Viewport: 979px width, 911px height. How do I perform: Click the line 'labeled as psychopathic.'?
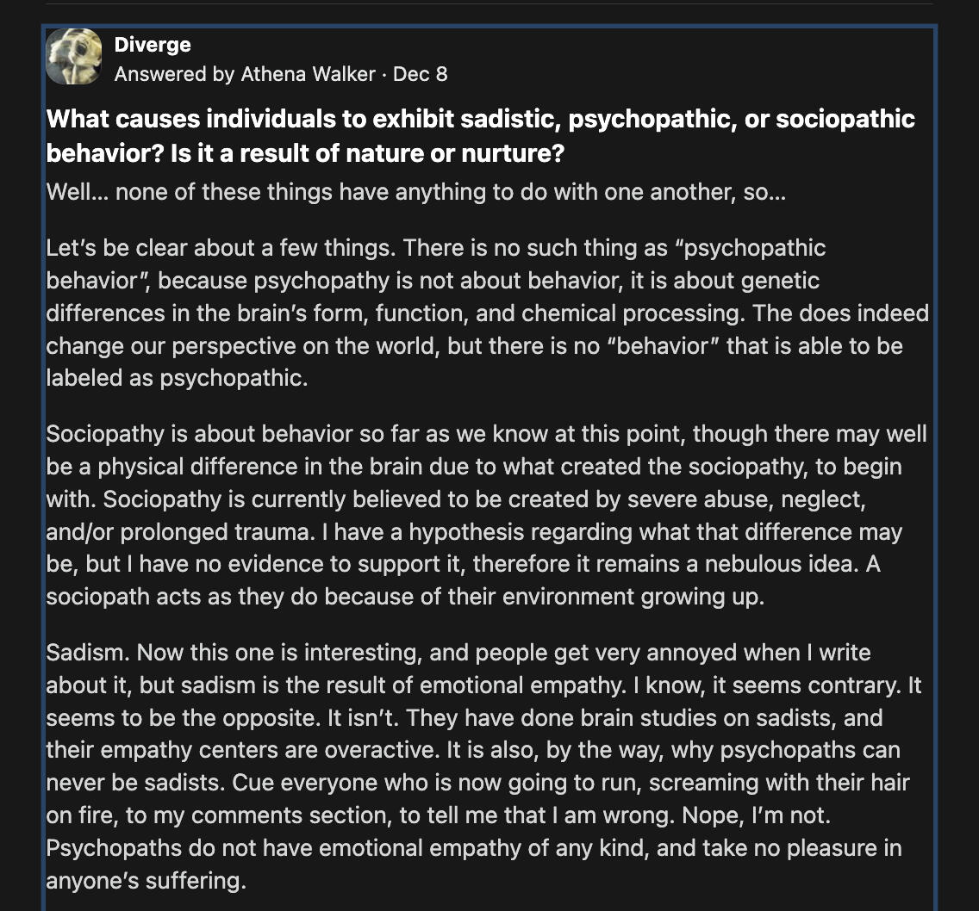tap(177, 378)
